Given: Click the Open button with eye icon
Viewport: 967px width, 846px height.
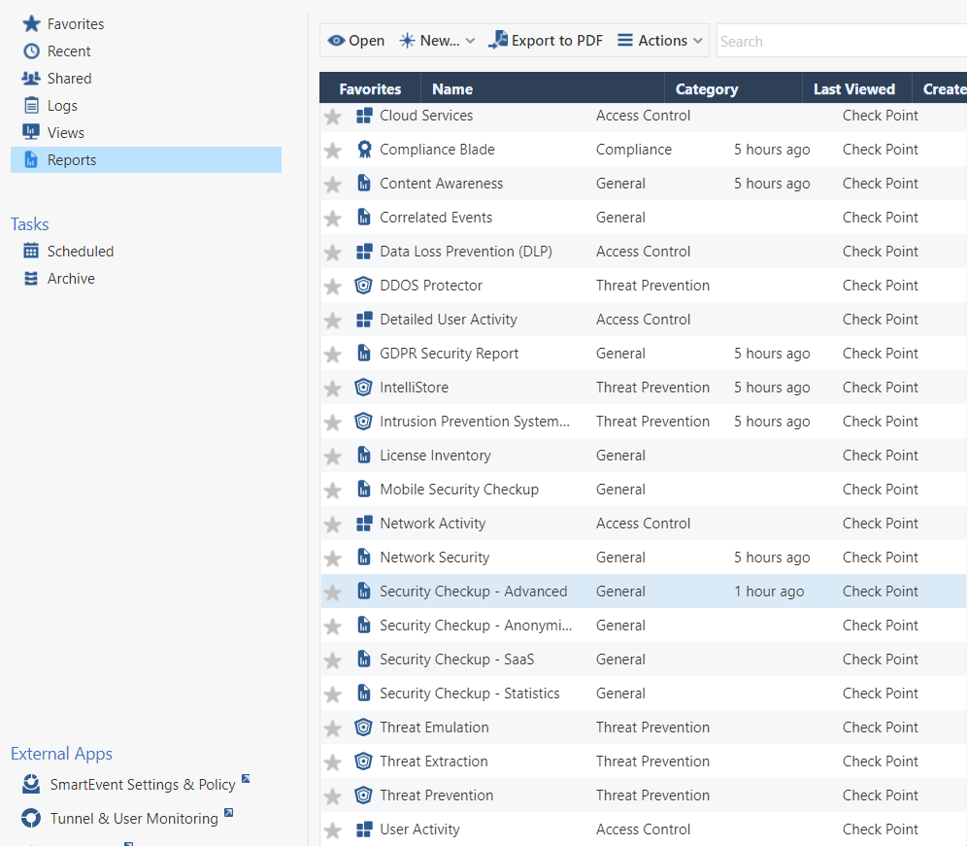Looking at the screenshot, I should [356, 41].
